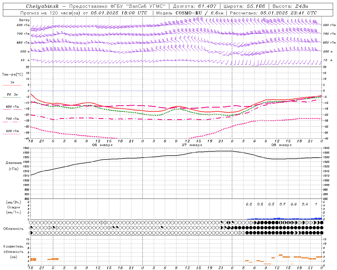337x270 pixels.
Task: Click the precipitation value "0.7"
Action: (283, 204)
